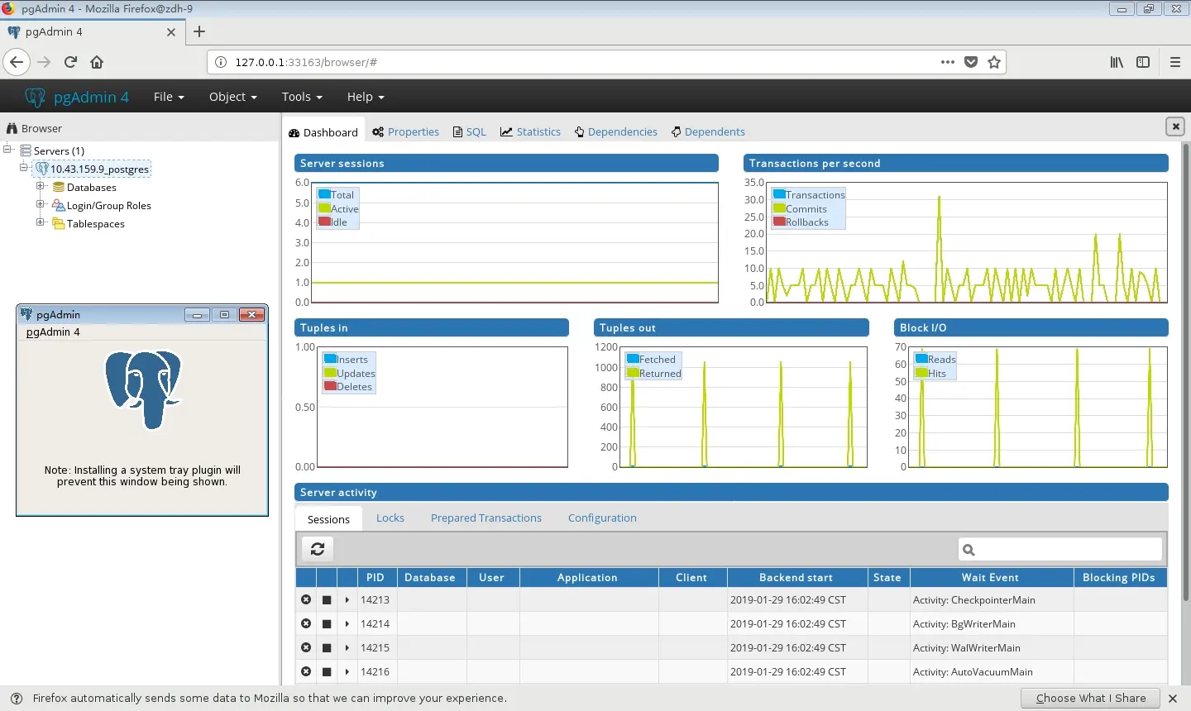Cancel active query for PID 14216
The width and height of the screenshot is (1191, 711).
pos(327,671)
